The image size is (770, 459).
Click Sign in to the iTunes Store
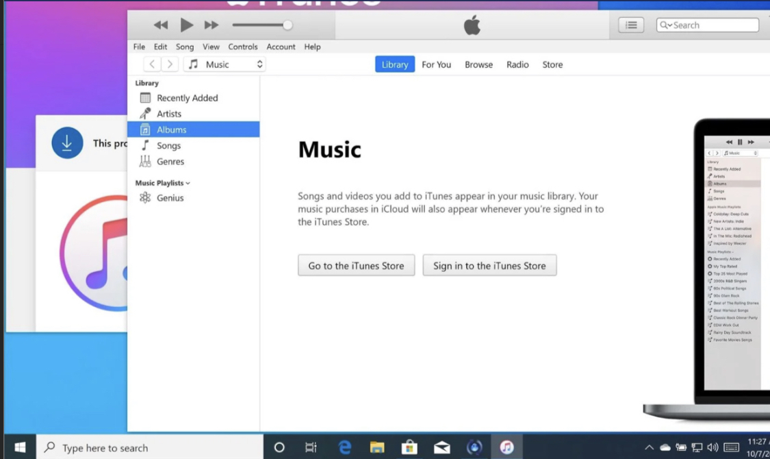(489, 265)
